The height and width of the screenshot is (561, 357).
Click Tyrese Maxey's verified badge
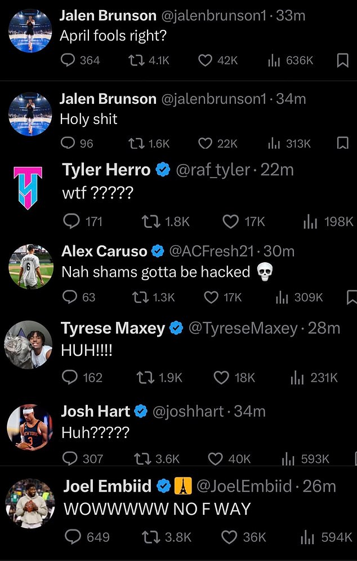(x=176, y=328)
